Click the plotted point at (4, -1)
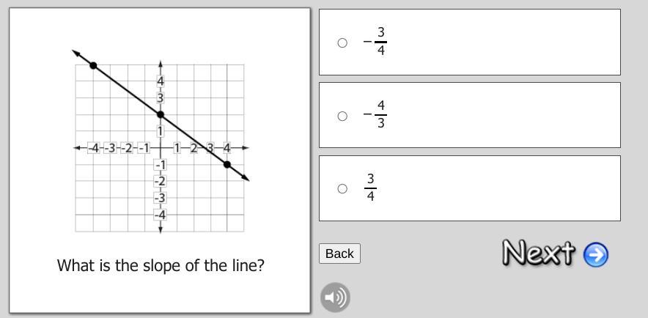The height and width of the screenshot is (318, 648). point(227,165)
